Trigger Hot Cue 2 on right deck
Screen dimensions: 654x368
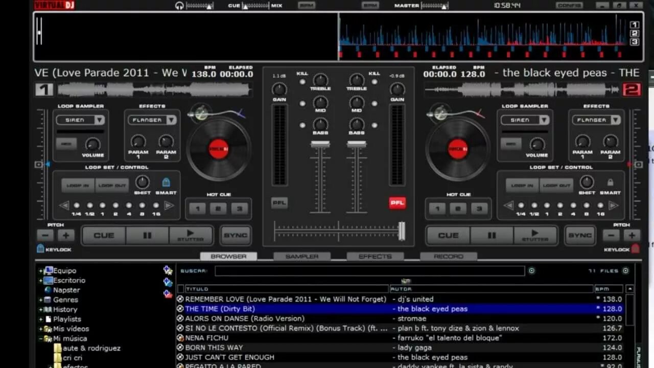458,209
